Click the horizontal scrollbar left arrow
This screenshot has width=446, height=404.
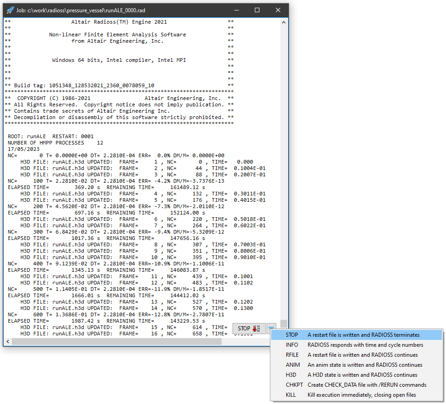tap(8, 341)
